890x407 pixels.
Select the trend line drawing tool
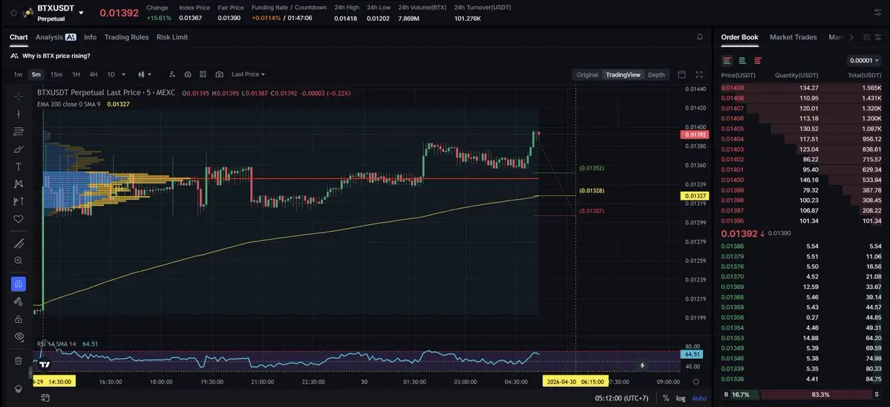tap(18, 114)
